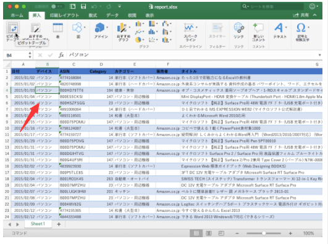
Task: Select cell 4798124087
Action: [74, 128]
